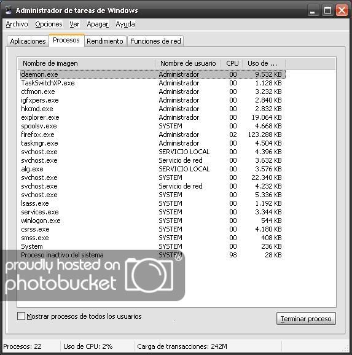Enable Mostrar procesos de todos los usuarios

coord(21,316)
